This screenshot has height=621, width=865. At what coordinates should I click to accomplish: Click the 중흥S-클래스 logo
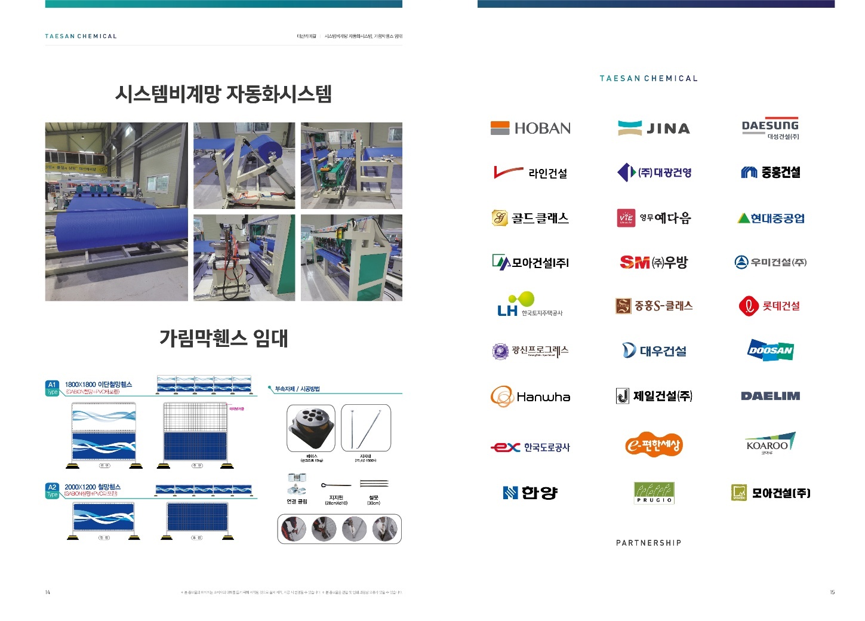pyautogui.click(x=654, y=306)
